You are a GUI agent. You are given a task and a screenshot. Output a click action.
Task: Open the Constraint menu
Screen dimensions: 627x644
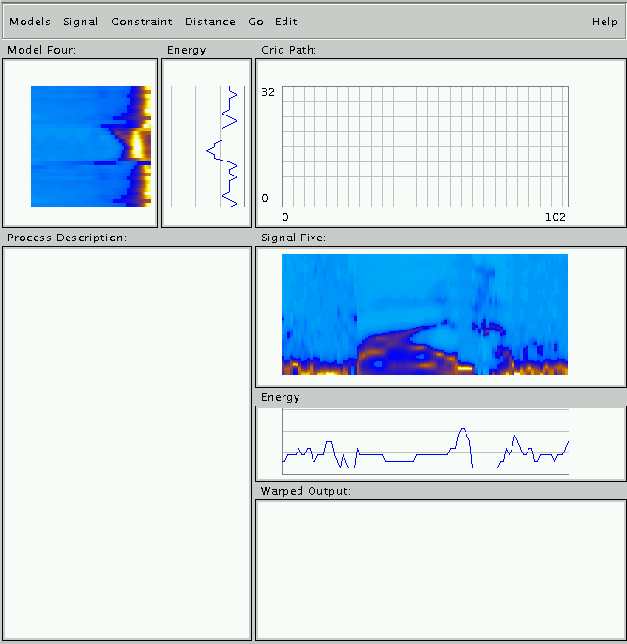coord(142,22)
